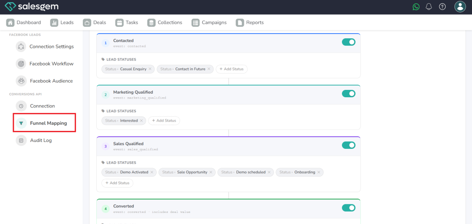Open notifications bell
Viewport: 472px width, 224px height.
coord(429,6)
